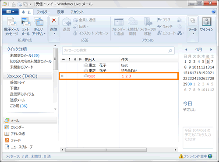Open the blue application menu button
The image size is (219, 162).
[11, 12]
